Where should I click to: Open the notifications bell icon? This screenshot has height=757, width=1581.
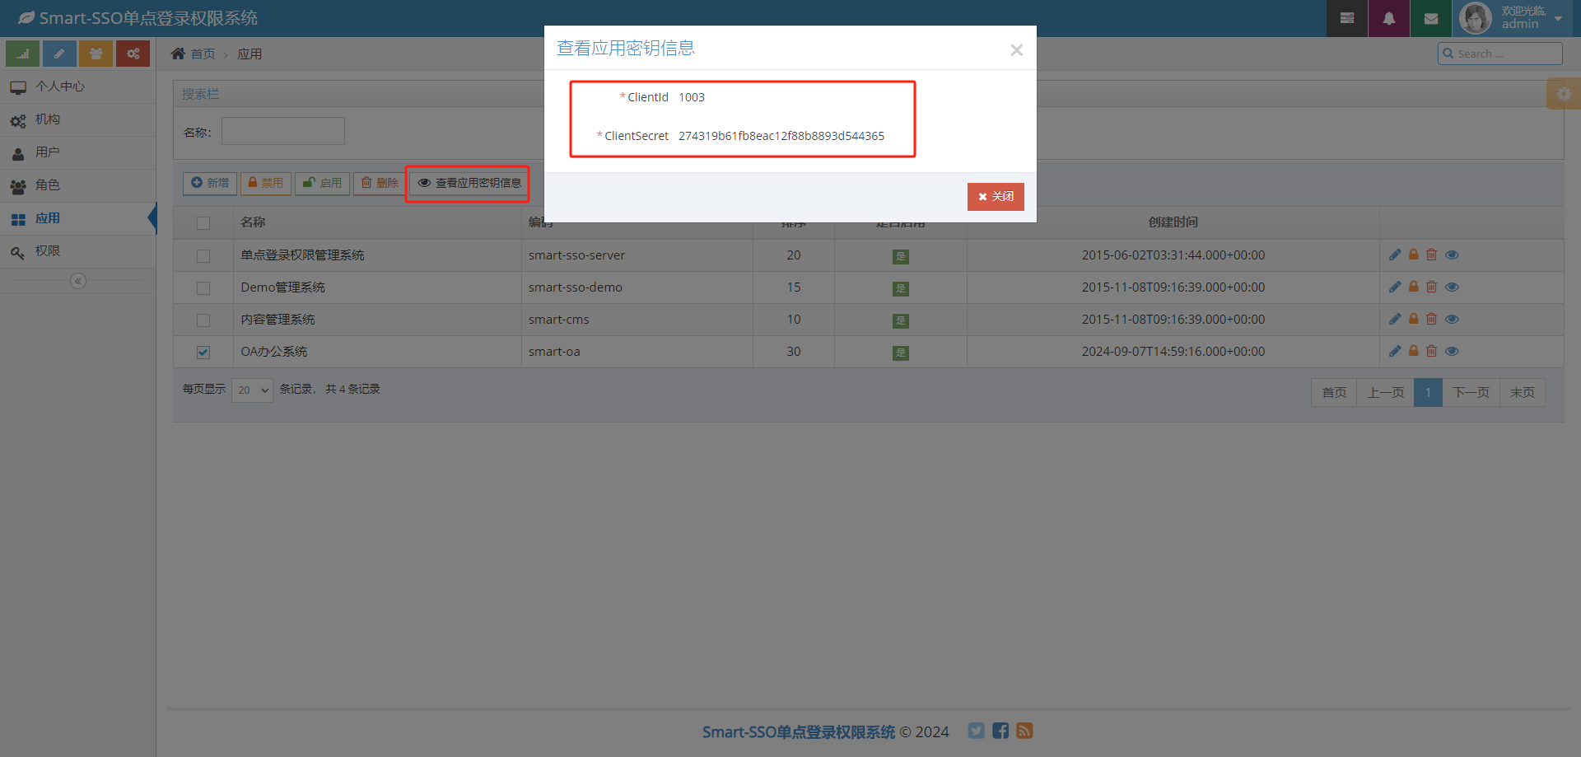click(1389, 18)
